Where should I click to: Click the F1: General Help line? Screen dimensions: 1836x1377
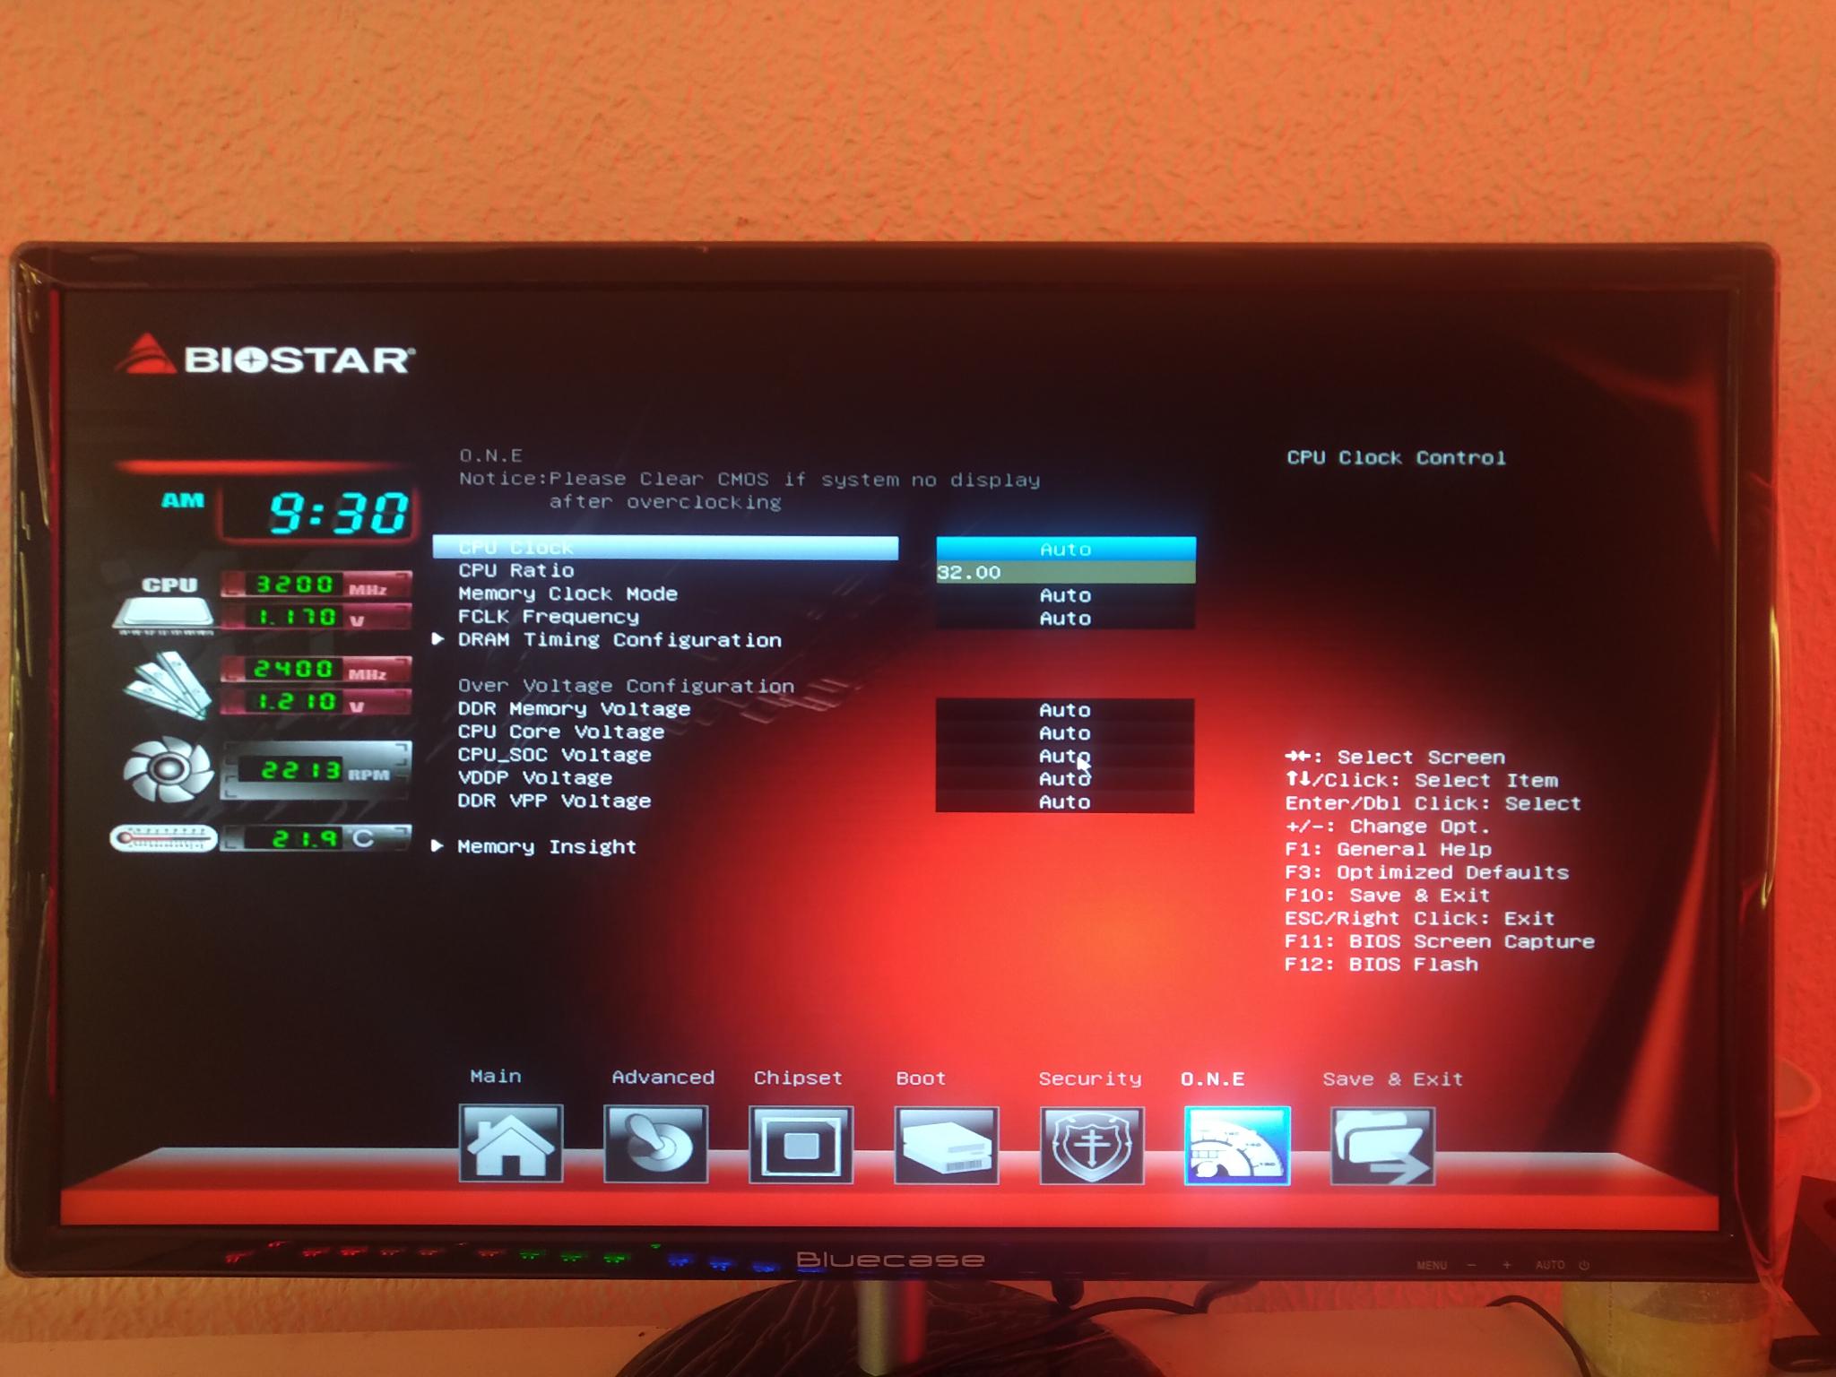[x=1388, y=849]
